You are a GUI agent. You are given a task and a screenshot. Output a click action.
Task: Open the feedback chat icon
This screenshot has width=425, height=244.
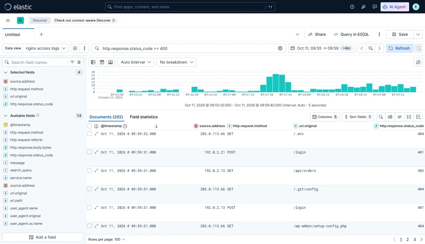[375, 7]
